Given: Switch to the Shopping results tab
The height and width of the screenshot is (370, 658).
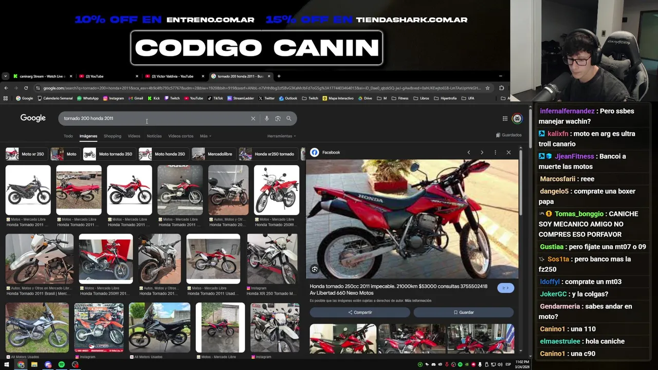Looking at the screenshot, I should 112,136.
